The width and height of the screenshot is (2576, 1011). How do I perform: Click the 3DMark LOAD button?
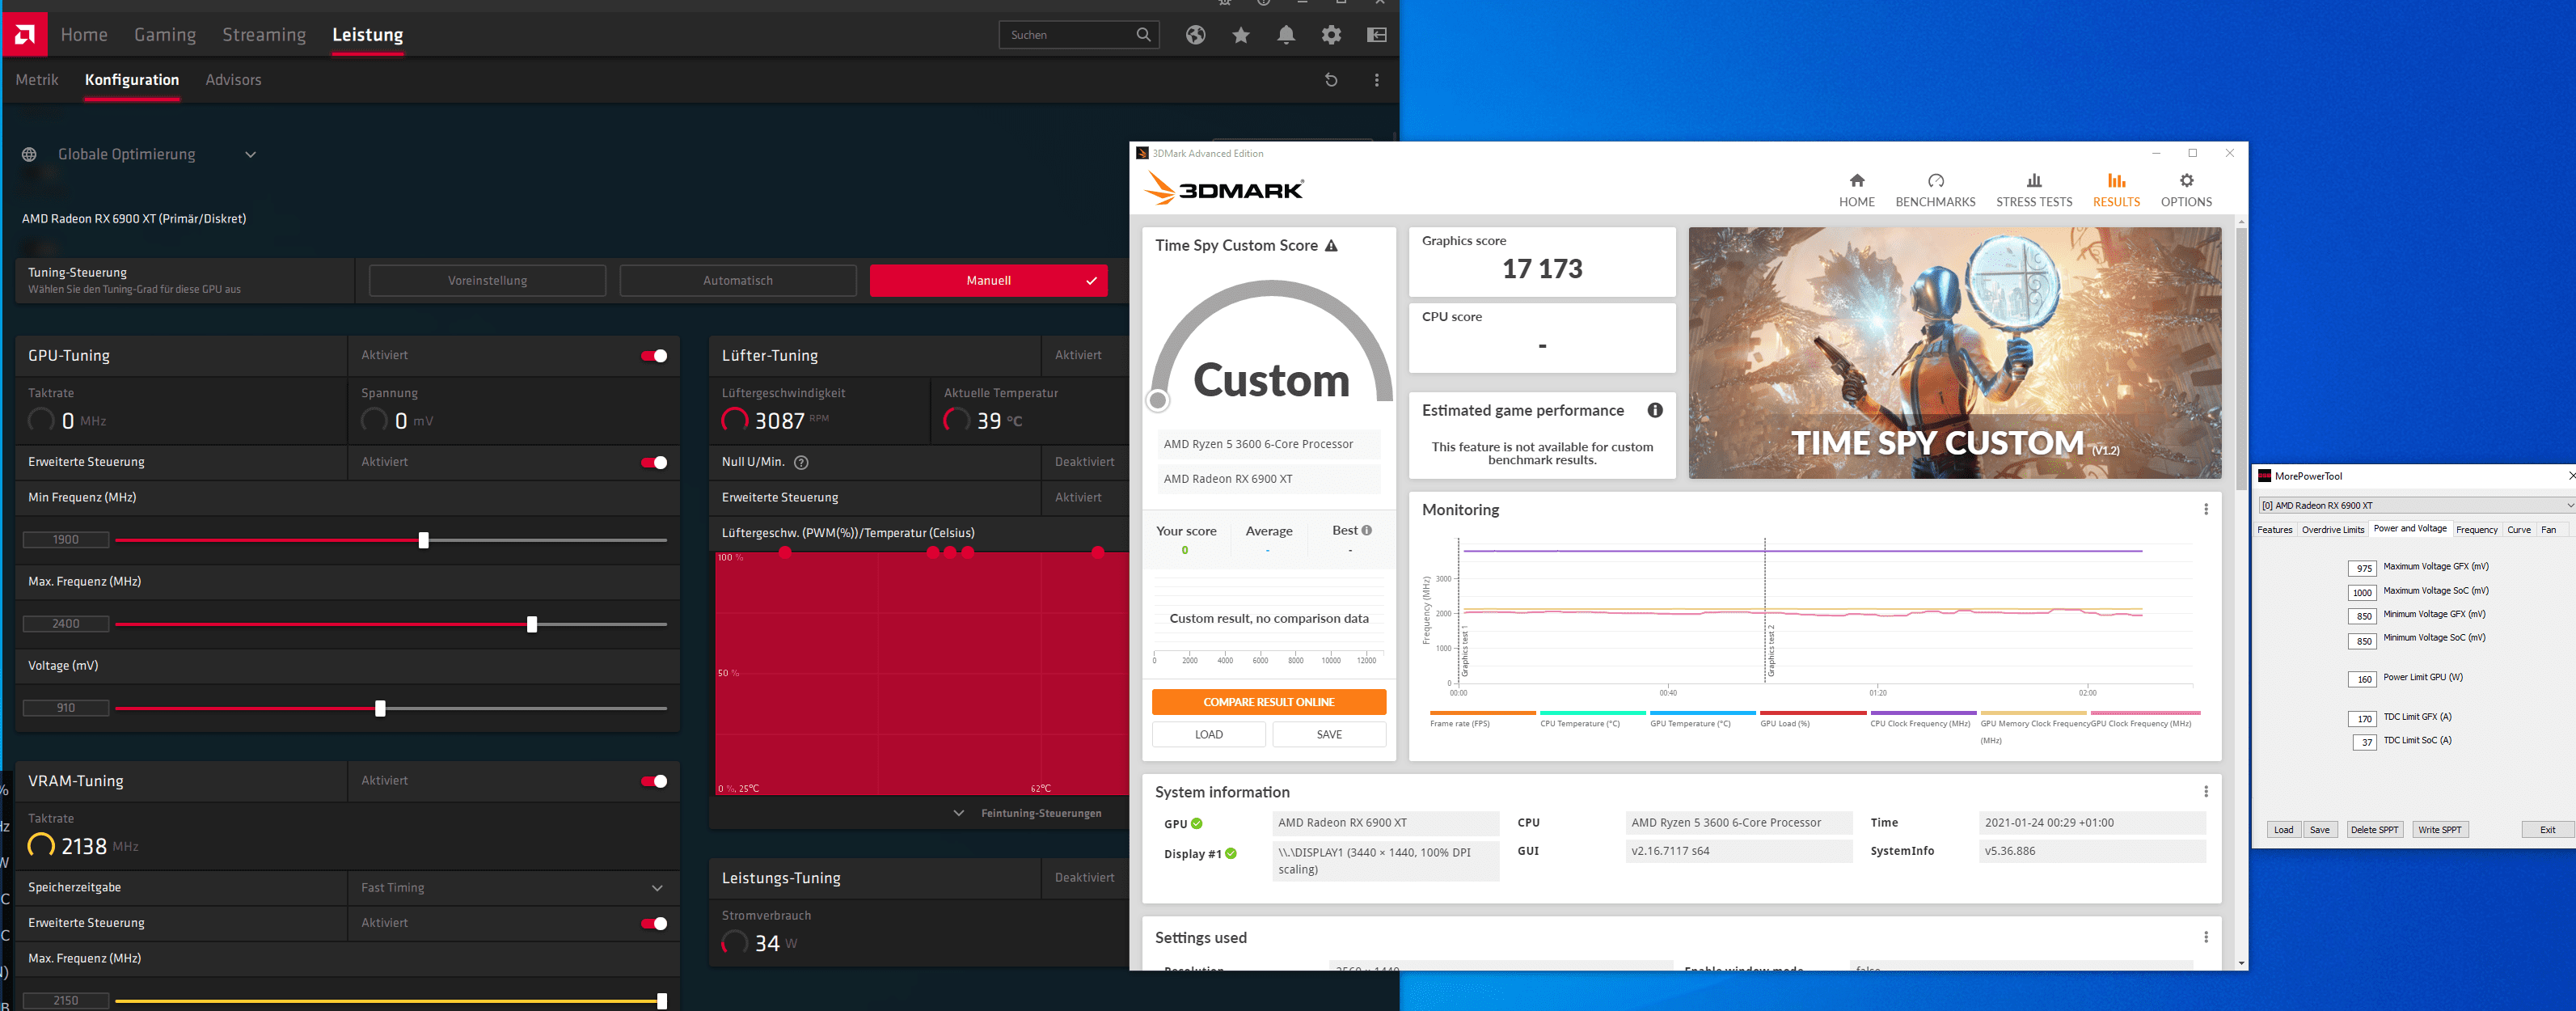click(1208, 734)
